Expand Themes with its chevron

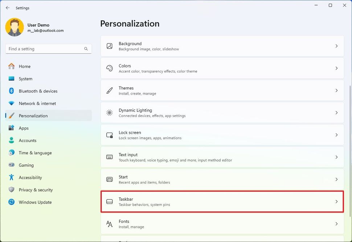tap(336, 90)
